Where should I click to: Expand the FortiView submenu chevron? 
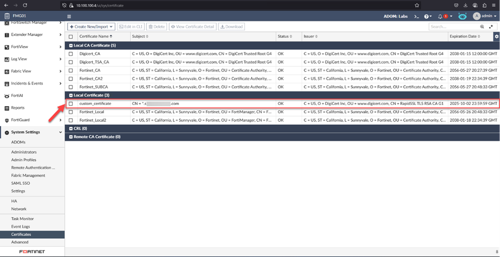point(60,47)
